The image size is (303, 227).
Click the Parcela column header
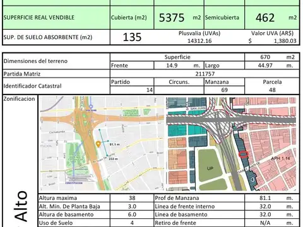click(x=272, y=82)
